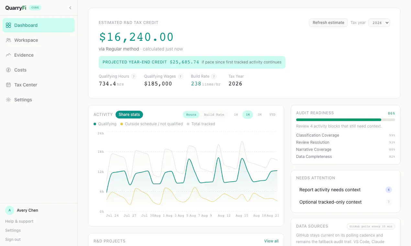Click the Classification Coverage row

(346, 135)
